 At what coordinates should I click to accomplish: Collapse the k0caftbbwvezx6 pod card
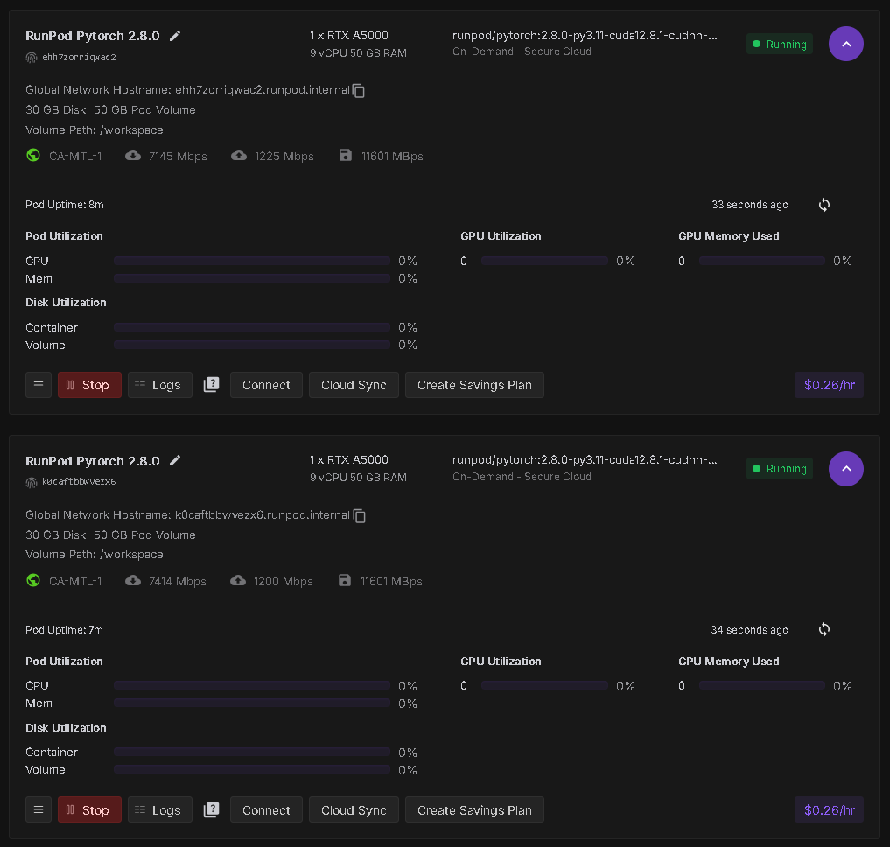pos(845,469)
